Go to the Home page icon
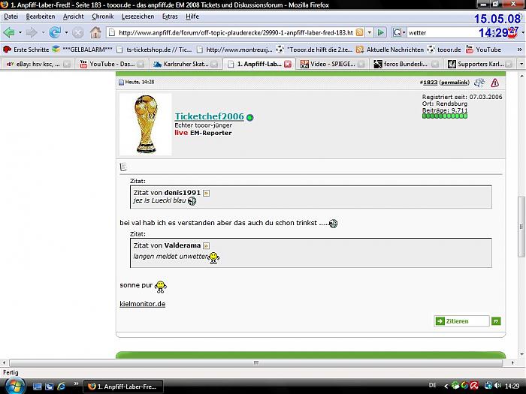Image resolution: width=526 pixels, height=394 pixels. point(95,32)
